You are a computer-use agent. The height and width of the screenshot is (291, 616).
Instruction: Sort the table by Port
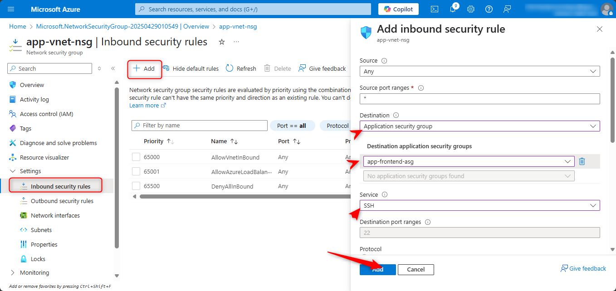point(289,141)
